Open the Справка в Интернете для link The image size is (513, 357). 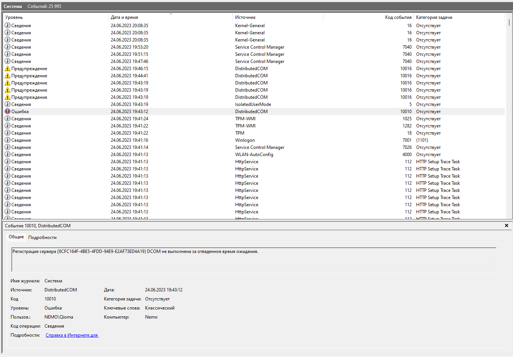pyautogui.click(x=72, y=335)
